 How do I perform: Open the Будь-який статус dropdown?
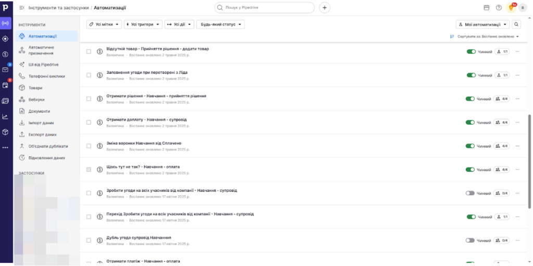(x=220, y=24)
